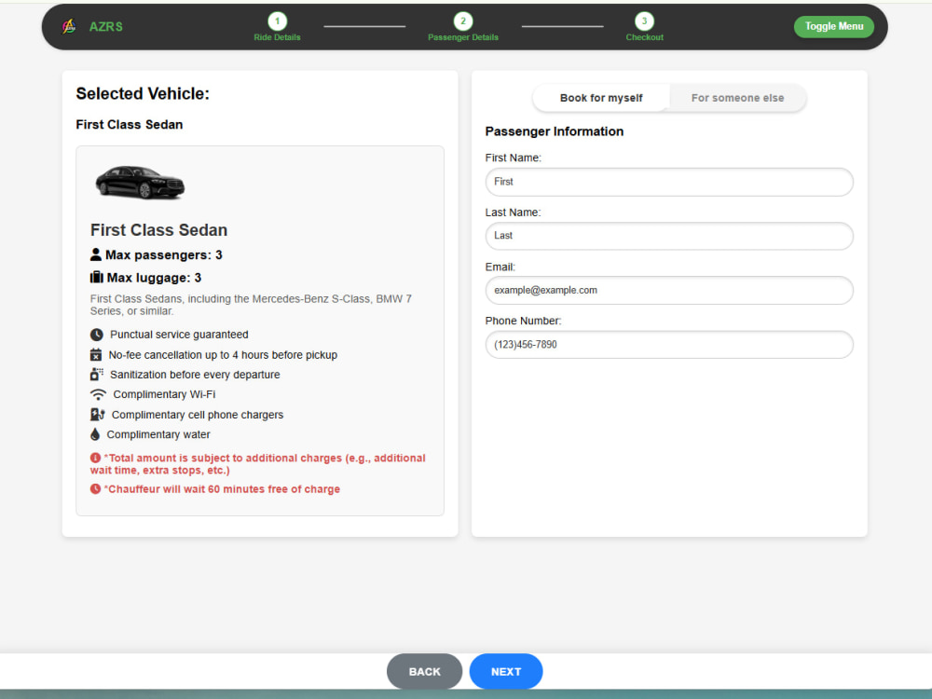This screenshot has height=699, width=932.
Task: Click the step 3 Checkout circle
Action: click(644, 21)
